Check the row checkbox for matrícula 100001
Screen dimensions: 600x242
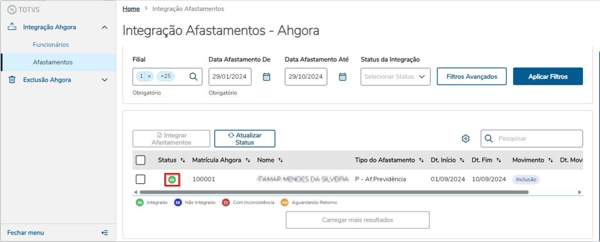(x=140, y=179)
